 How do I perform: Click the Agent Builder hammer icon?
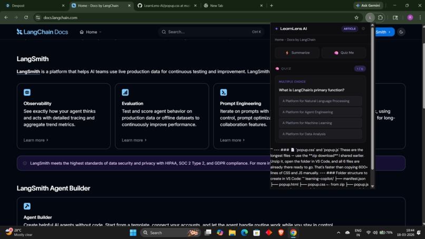(27, 206)
